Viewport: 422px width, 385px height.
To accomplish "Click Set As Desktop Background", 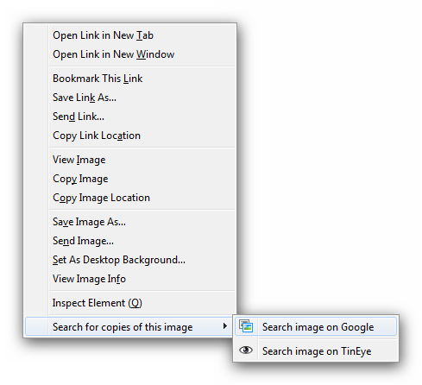I will pyautogui.click(x=119, y=260).
